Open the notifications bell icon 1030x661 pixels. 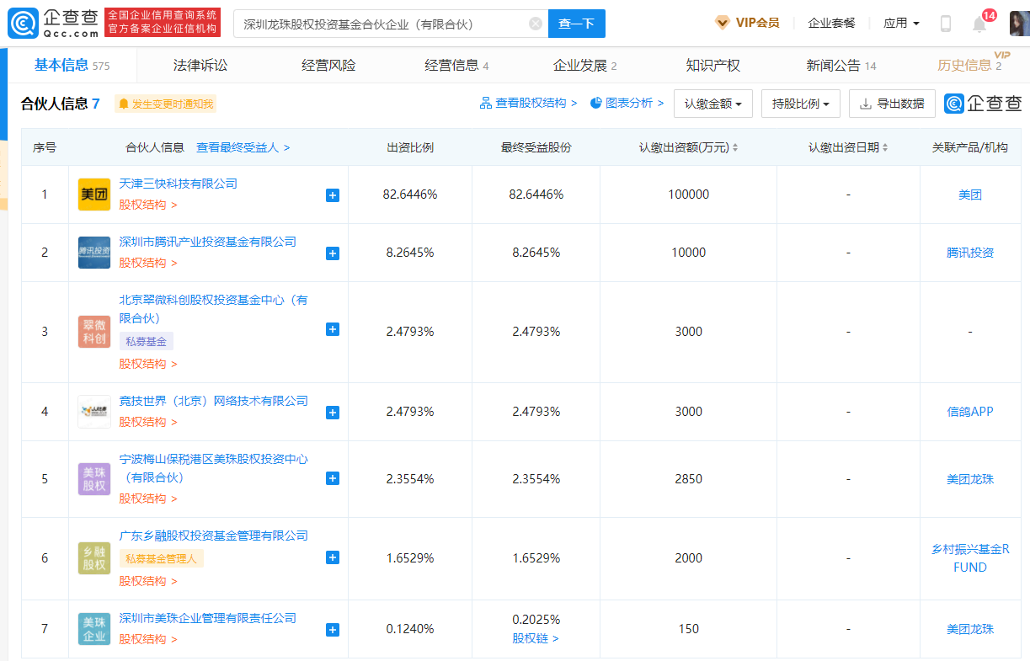(x=979, y=24)
